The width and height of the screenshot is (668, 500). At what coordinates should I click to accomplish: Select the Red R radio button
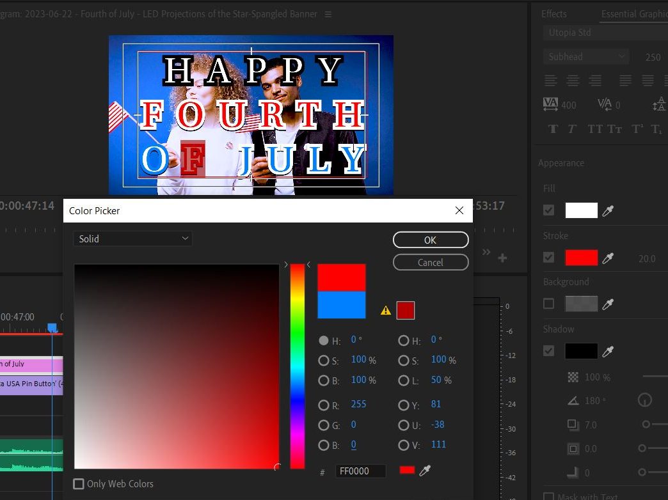point(324,405)
